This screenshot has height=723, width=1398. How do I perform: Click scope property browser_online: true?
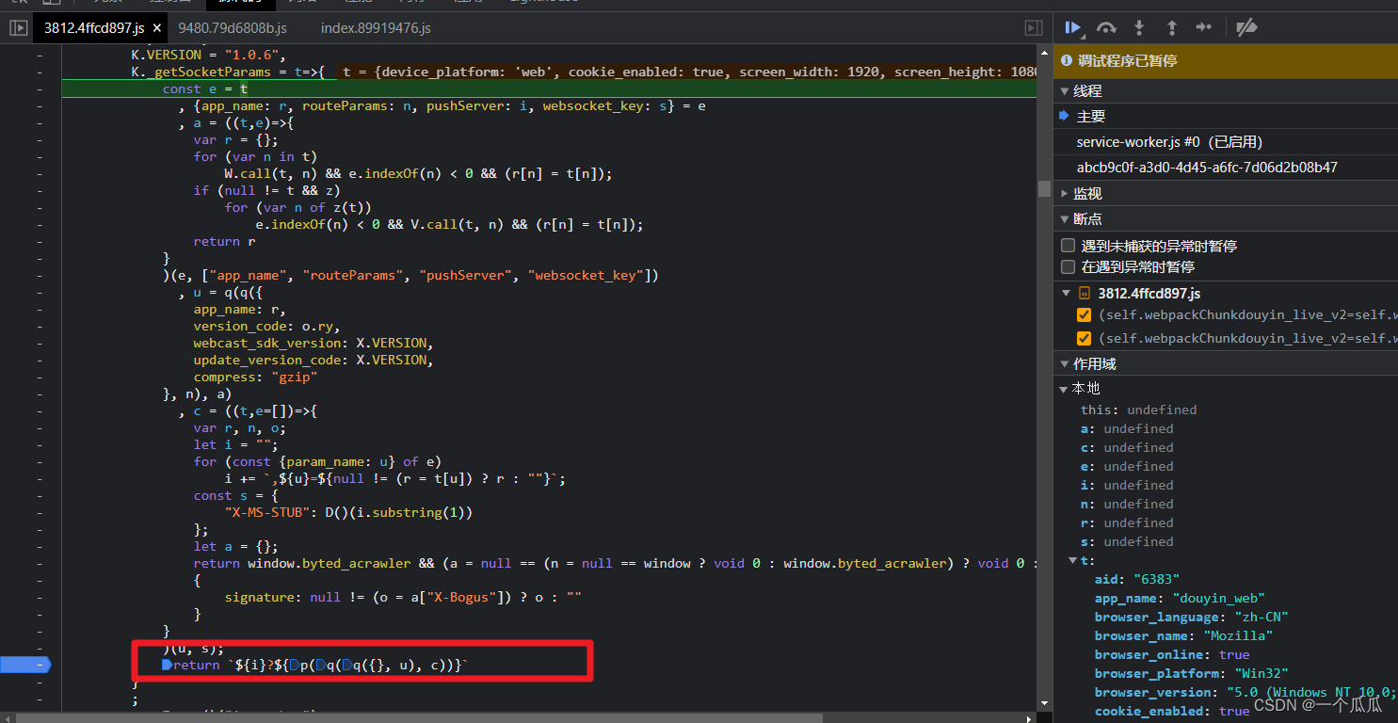coord(1172,654)
